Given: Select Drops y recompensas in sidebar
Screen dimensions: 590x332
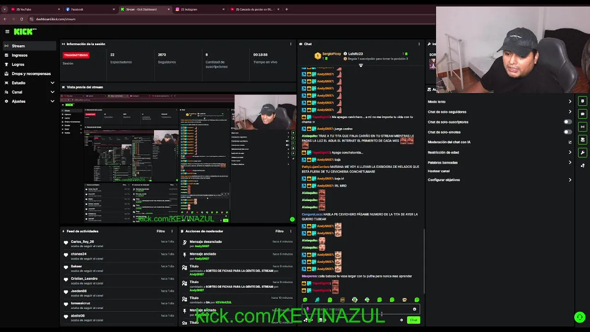Looking at the screenshot, I should coord(29,73).
